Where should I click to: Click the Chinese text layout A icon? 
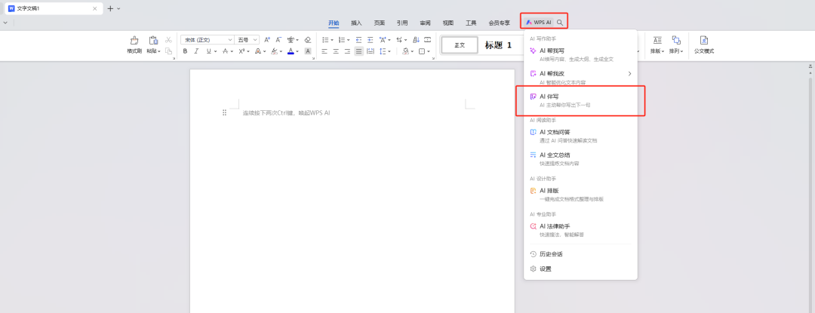[383, 39]
